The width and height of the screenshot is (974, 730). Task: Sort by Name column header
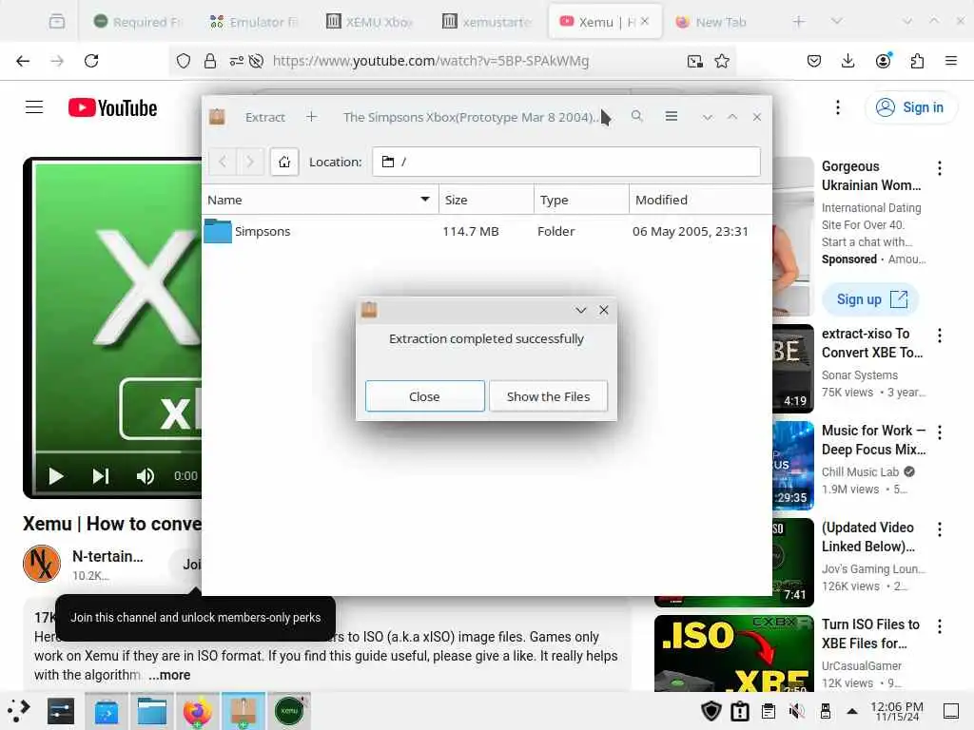[x=320, y=200]
